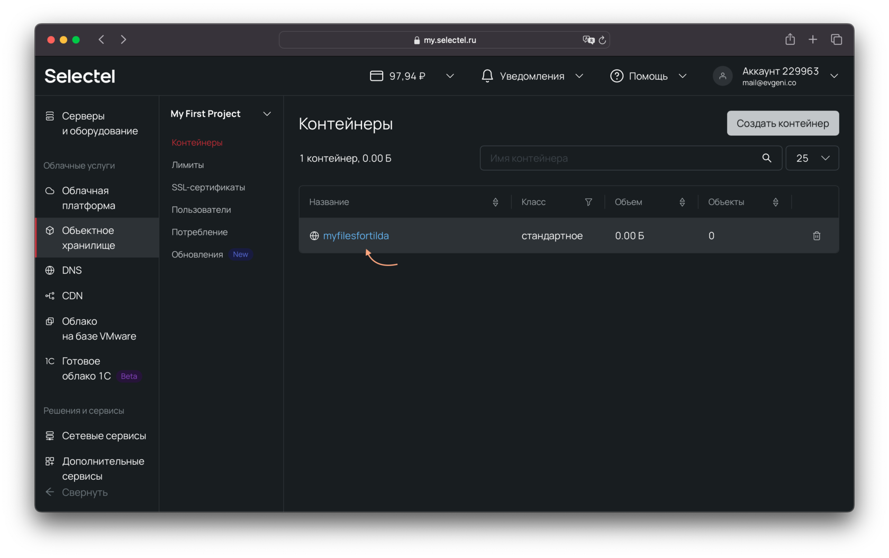Show Safari tab overview

837,40
